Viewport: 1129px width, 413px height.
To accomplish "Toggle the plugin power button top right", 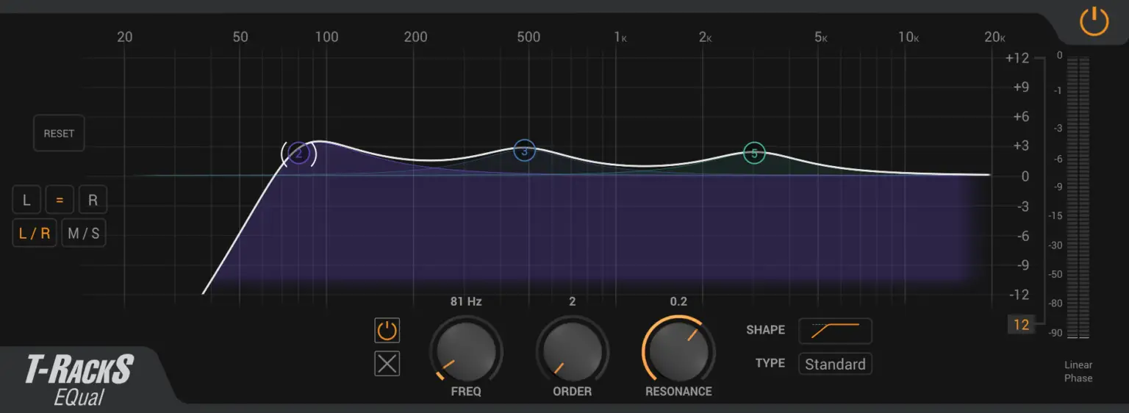I will point(1094,22).
